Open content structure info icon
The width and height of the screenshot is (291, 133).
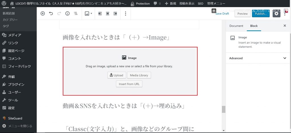point(67,13)
